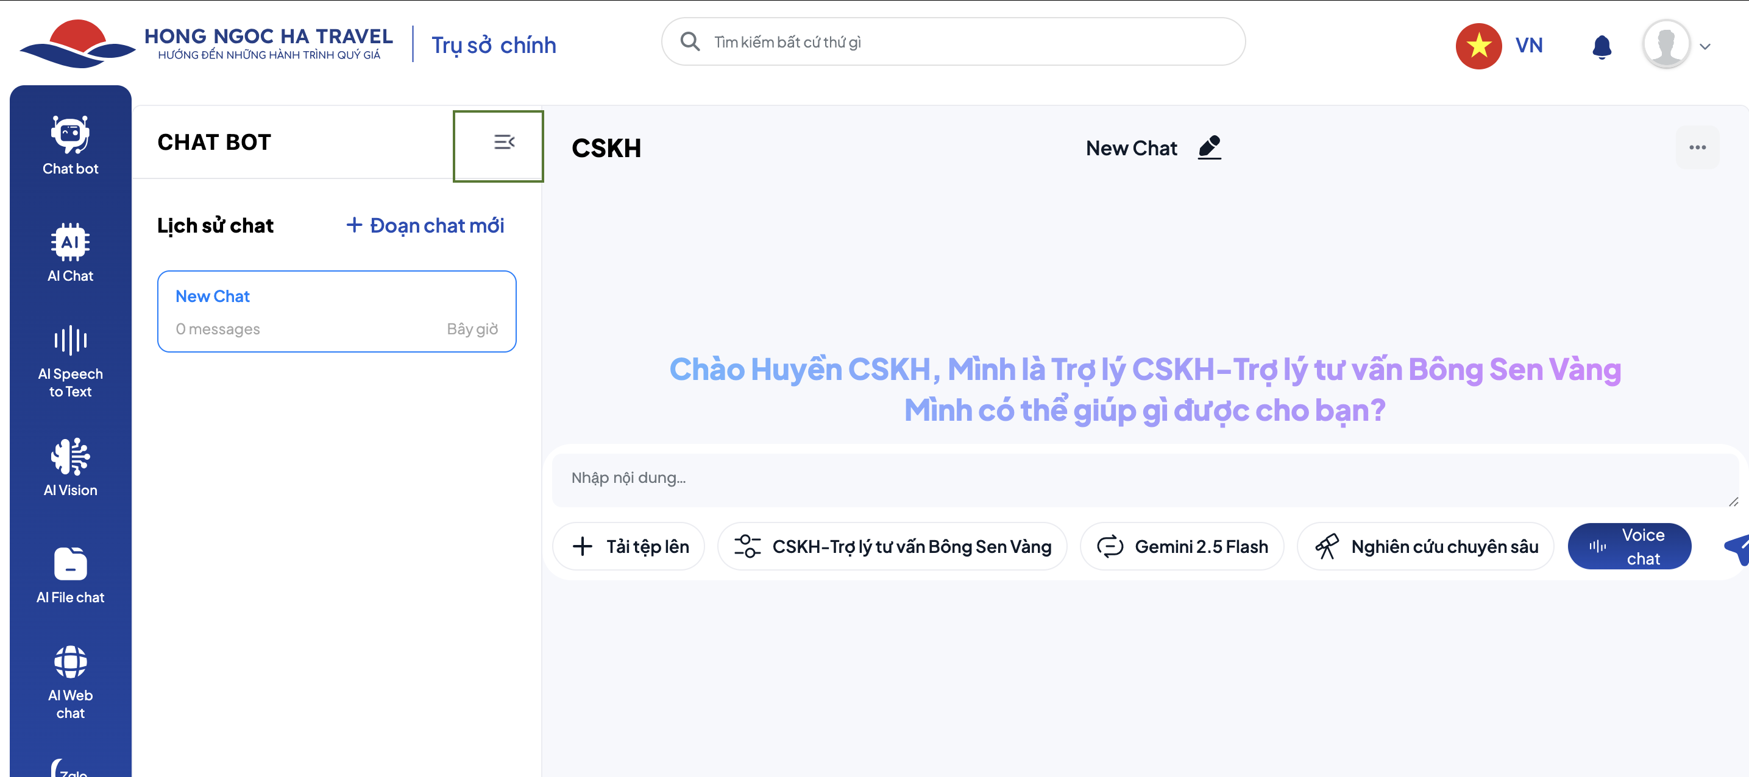Open the AI Chat sidebar icon
1749x777 pixels.
point(70,251)
